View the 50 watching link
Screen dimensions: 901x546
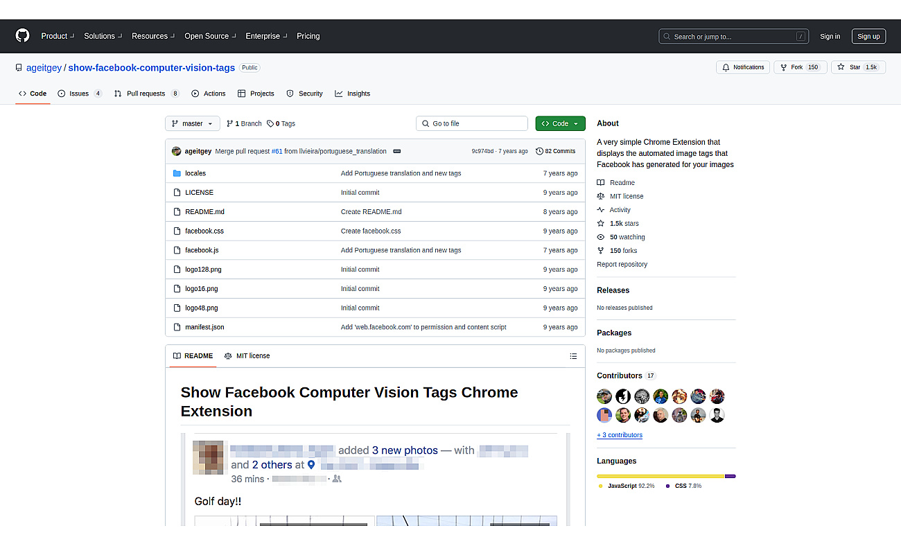[x=621, y=237]
